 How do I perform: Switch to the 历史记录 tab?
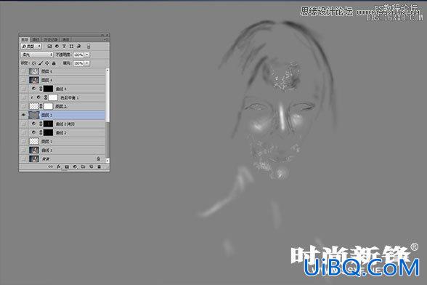pos(51,40)
